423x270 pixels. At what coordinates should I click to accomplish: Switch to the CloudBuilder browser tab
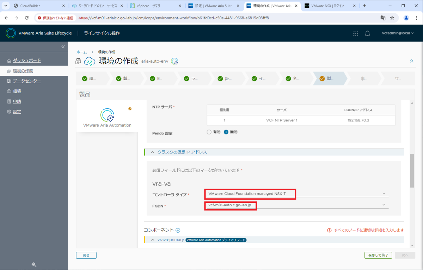click(x=39, y=6)
